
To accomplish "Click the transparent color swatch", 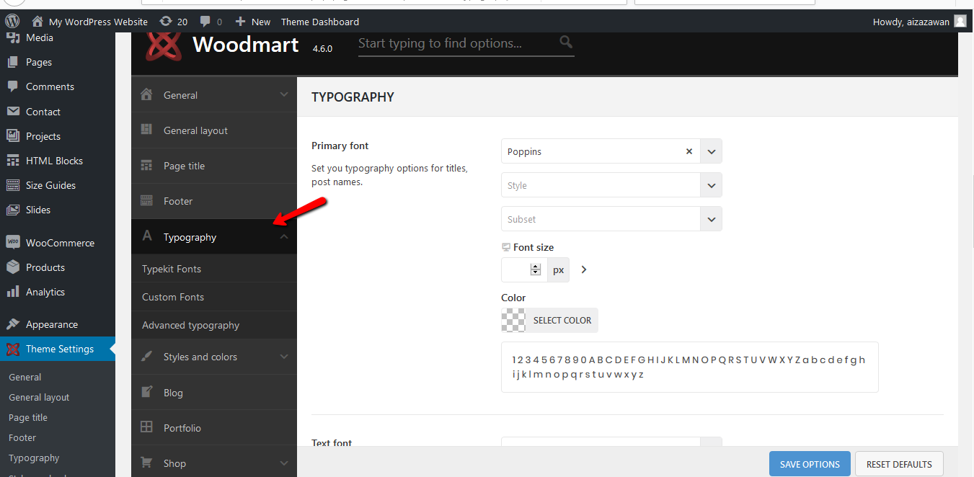I will click(x=513, y=320).
